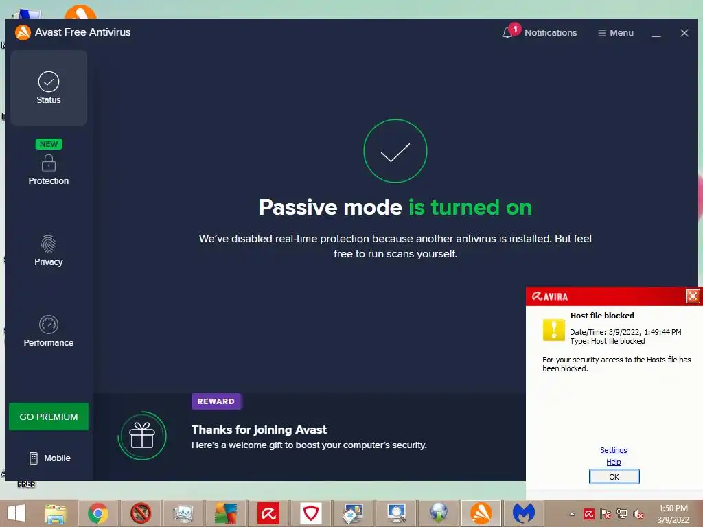Open the Mobile option in sidebar
This screenshot has height=527, width=703.
pos(49,458)
